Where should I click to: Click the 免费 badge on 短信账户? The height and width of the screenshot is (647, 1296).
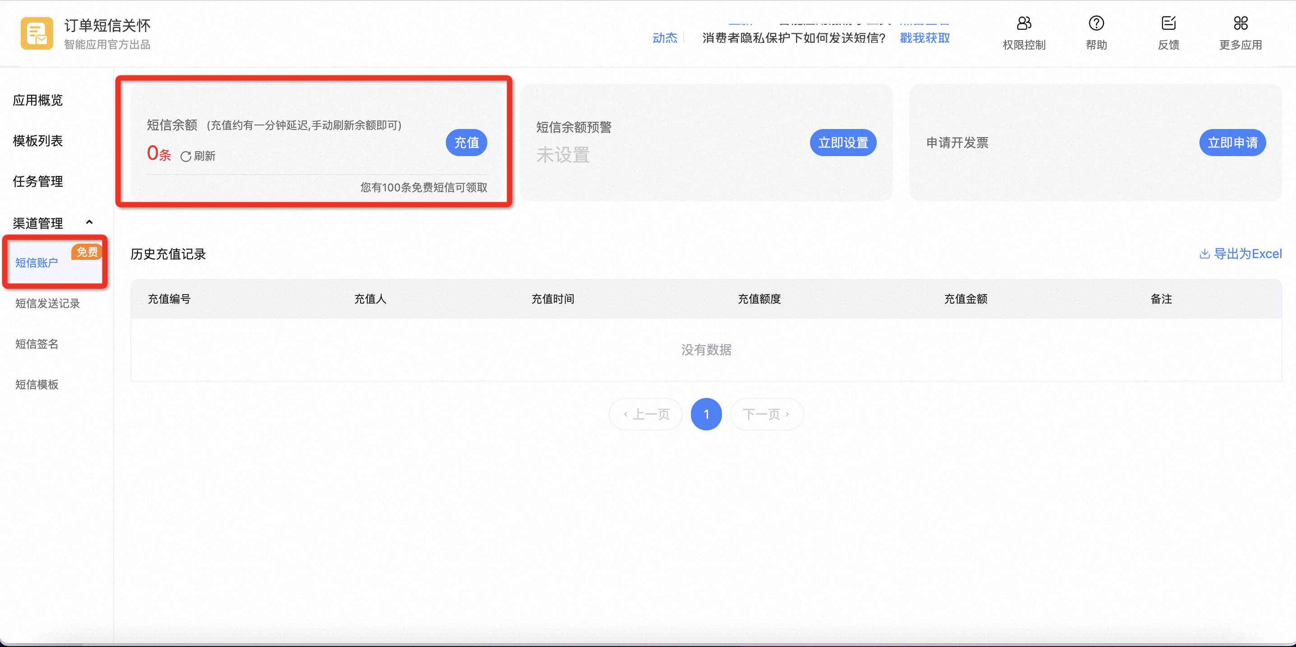pos(87,252)
